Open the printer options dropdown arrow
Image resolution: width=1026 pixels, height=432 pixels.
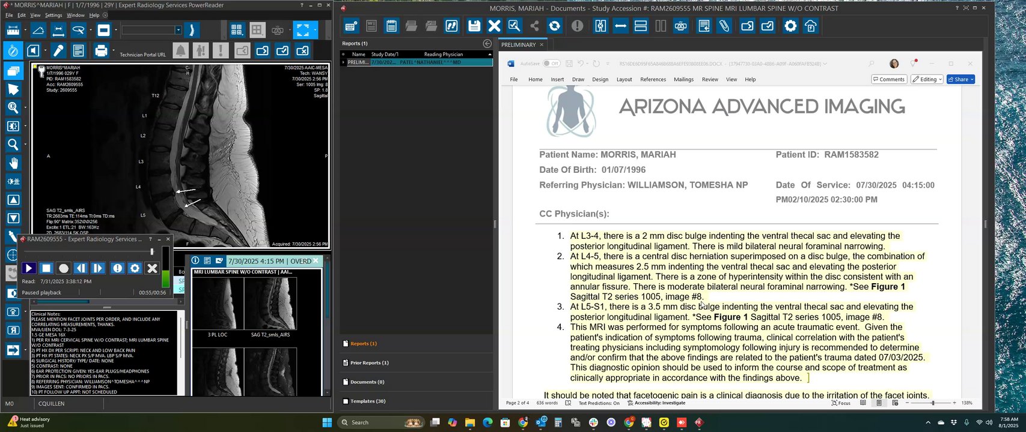point(112,51)
